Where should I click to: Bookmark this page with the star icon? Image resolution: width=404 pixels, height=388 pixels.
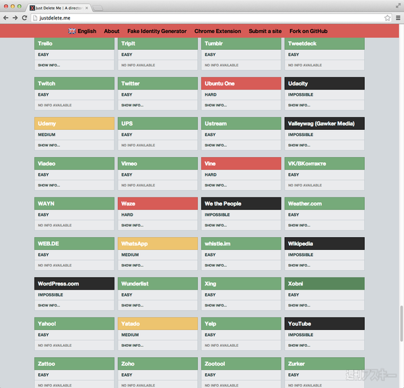387,18
